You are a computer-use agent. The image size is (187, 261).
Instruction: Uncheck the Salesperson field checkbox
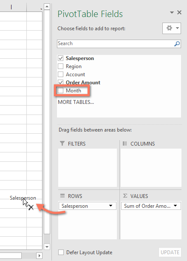tap(60, 58)
